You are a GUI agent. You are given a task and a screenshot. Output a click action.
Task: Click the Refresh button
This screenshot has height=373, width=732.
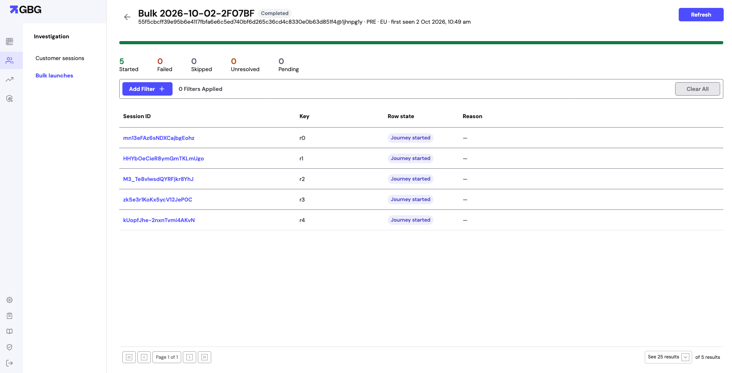[x=701, y=15]
